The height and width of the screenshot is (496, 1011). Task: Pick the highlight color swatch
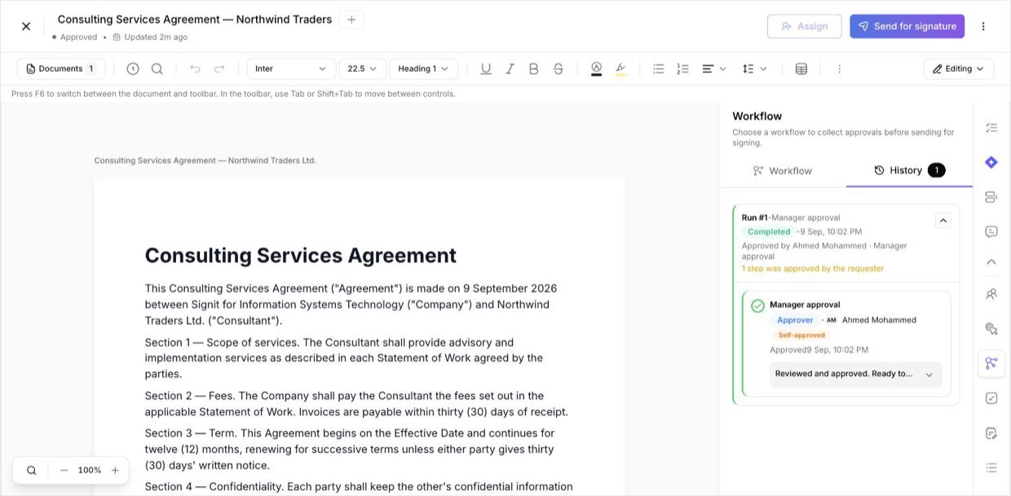coord(620,69)
